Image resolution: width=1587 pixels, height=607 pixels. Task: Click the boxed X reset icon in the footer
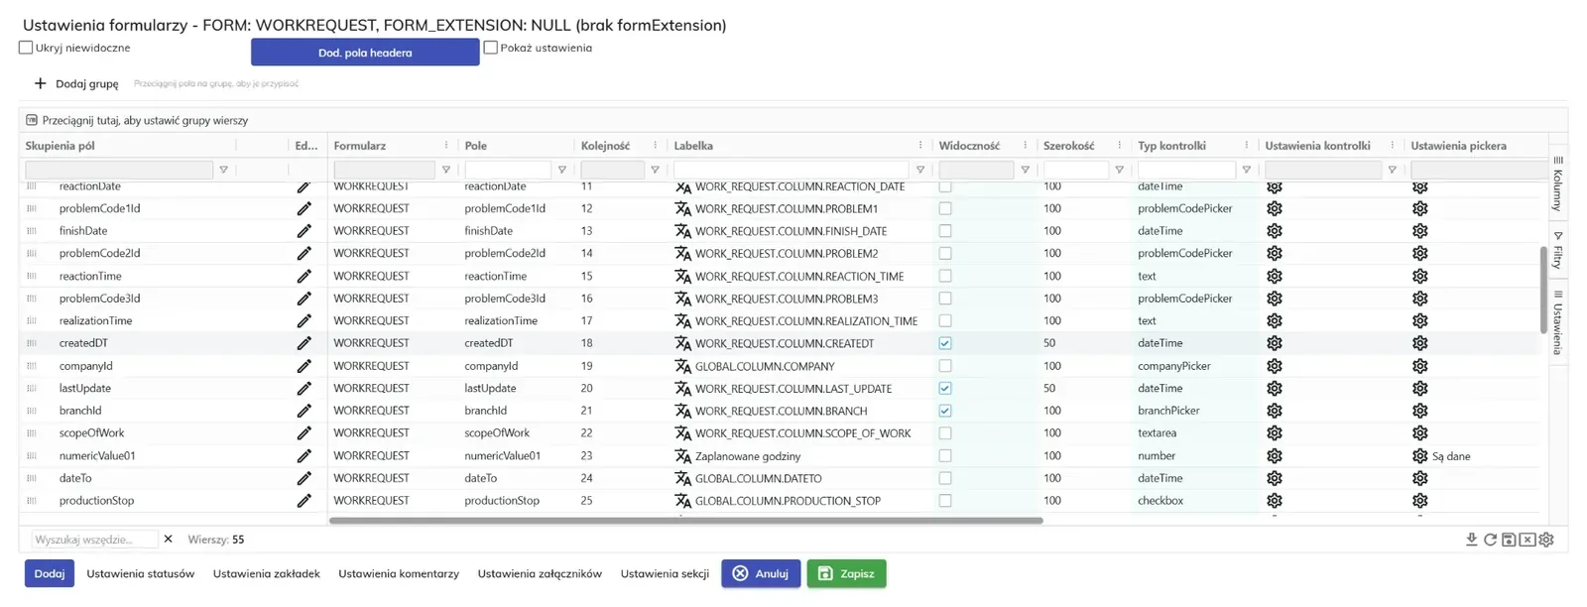pos(1527,540)
